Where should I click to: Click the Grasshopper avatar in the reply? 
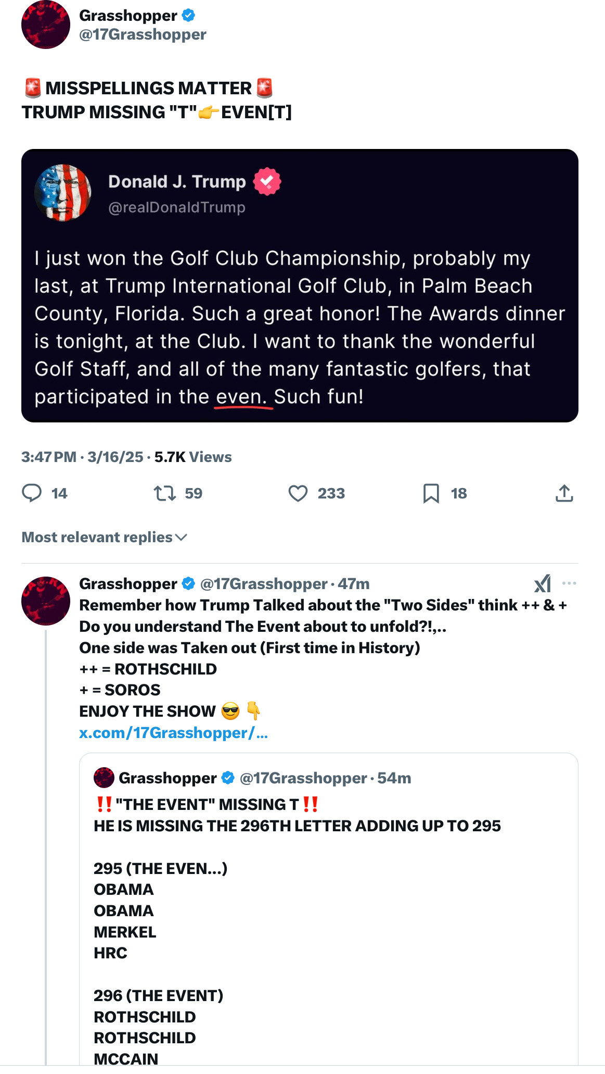(46, 601)
